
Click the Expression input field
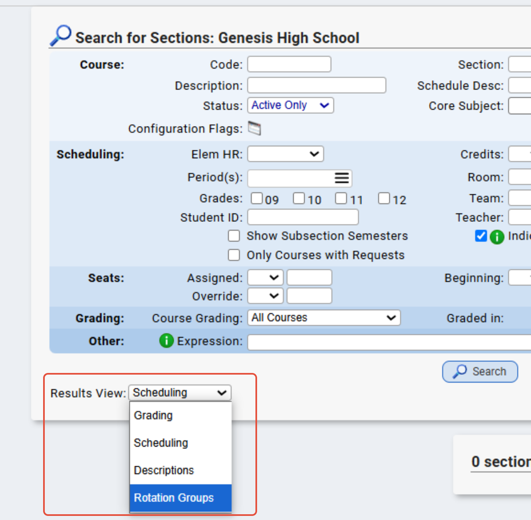coord(389,342)
